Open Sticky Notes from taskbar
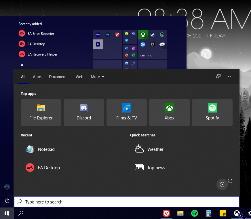The width and height of the screenshot is (251, 219). (x=223, y=213)
